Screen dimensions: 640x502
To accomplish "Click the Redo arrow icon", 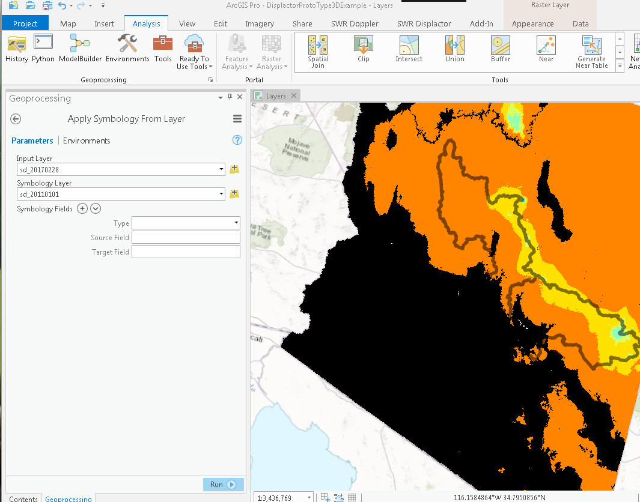I will 81,5.
